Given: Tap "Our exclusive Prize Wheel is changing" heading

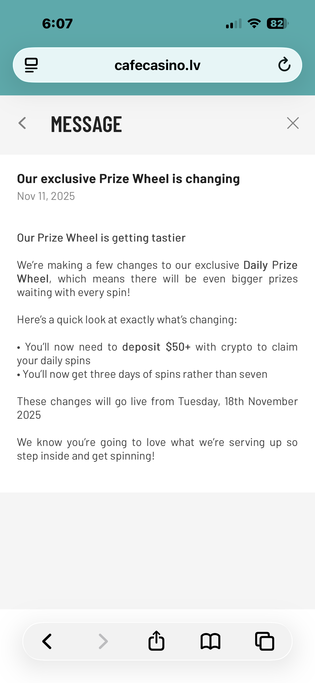Looking at the screenshot, I should (x=128, y=179).
